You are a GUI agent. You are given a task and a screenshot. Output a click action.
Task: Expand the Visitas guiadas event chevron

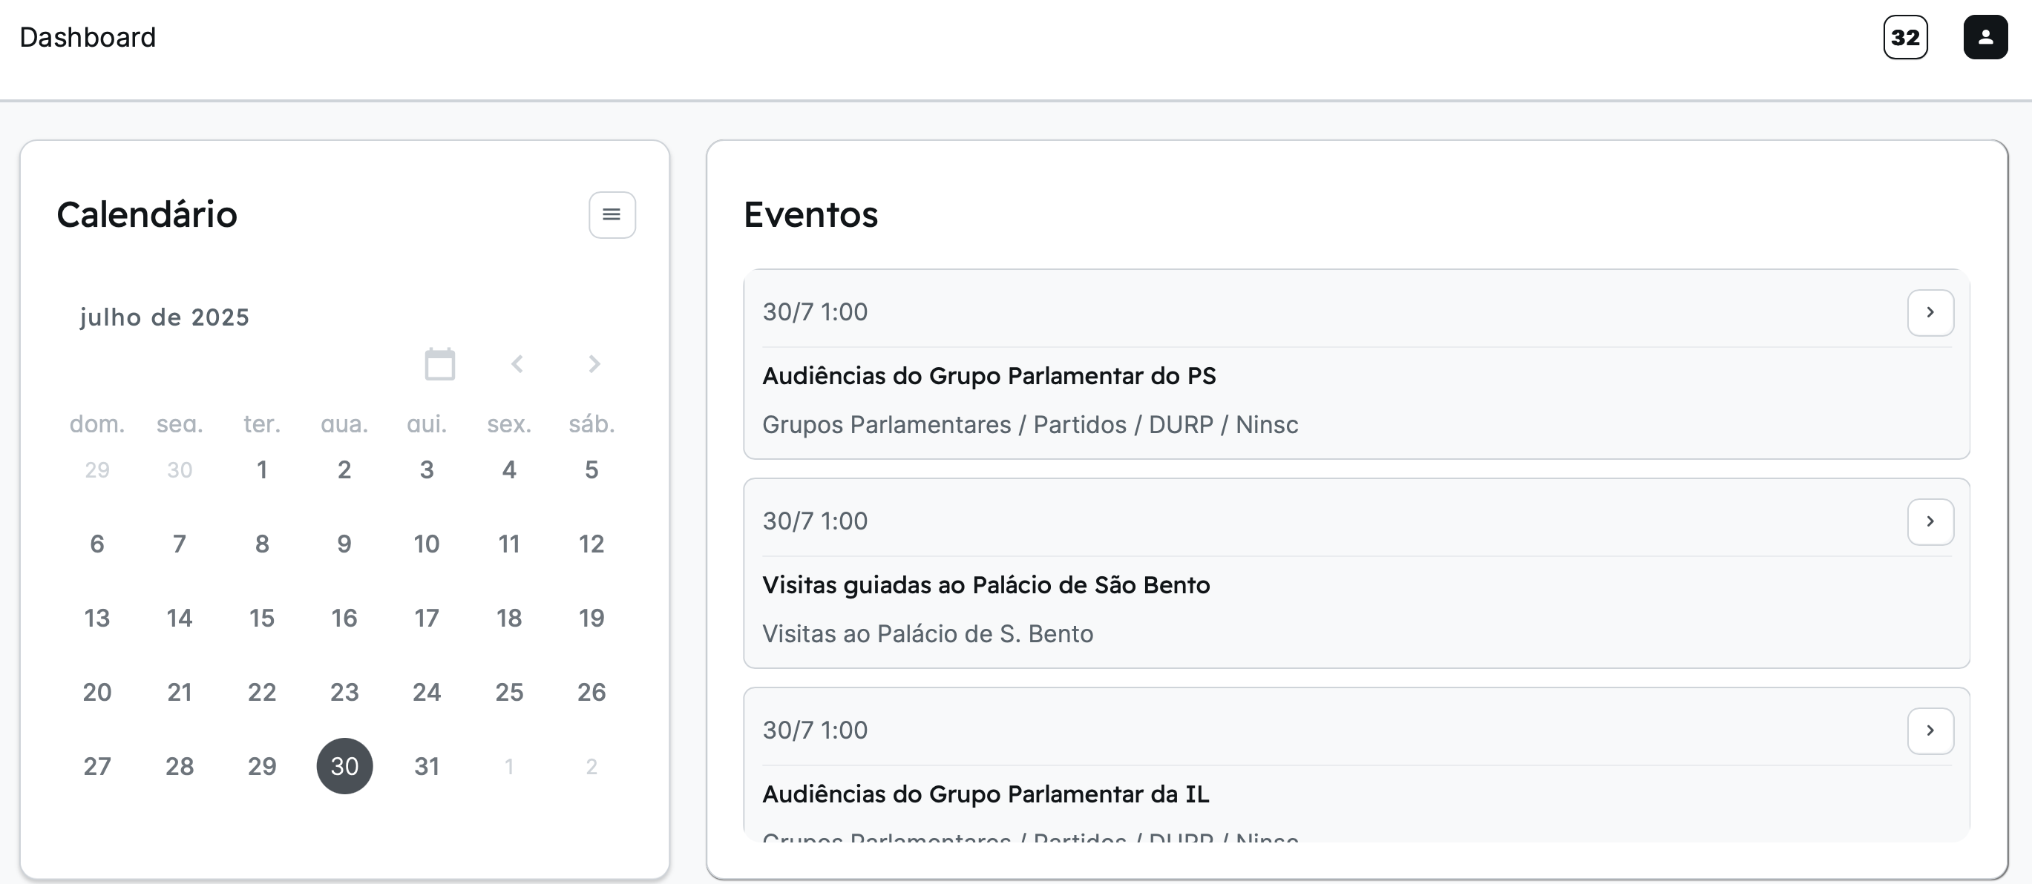point(1930,521)
